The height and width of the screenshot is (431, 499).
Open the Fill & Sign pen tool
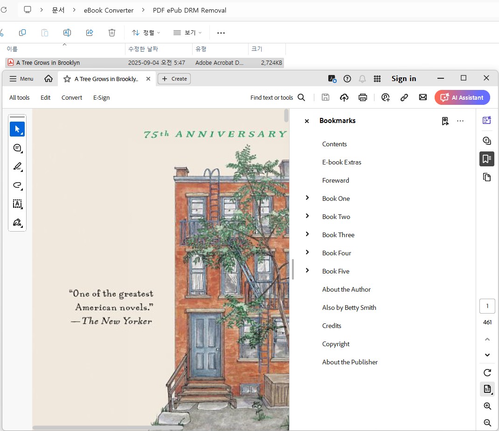click(x=17, y=223)
